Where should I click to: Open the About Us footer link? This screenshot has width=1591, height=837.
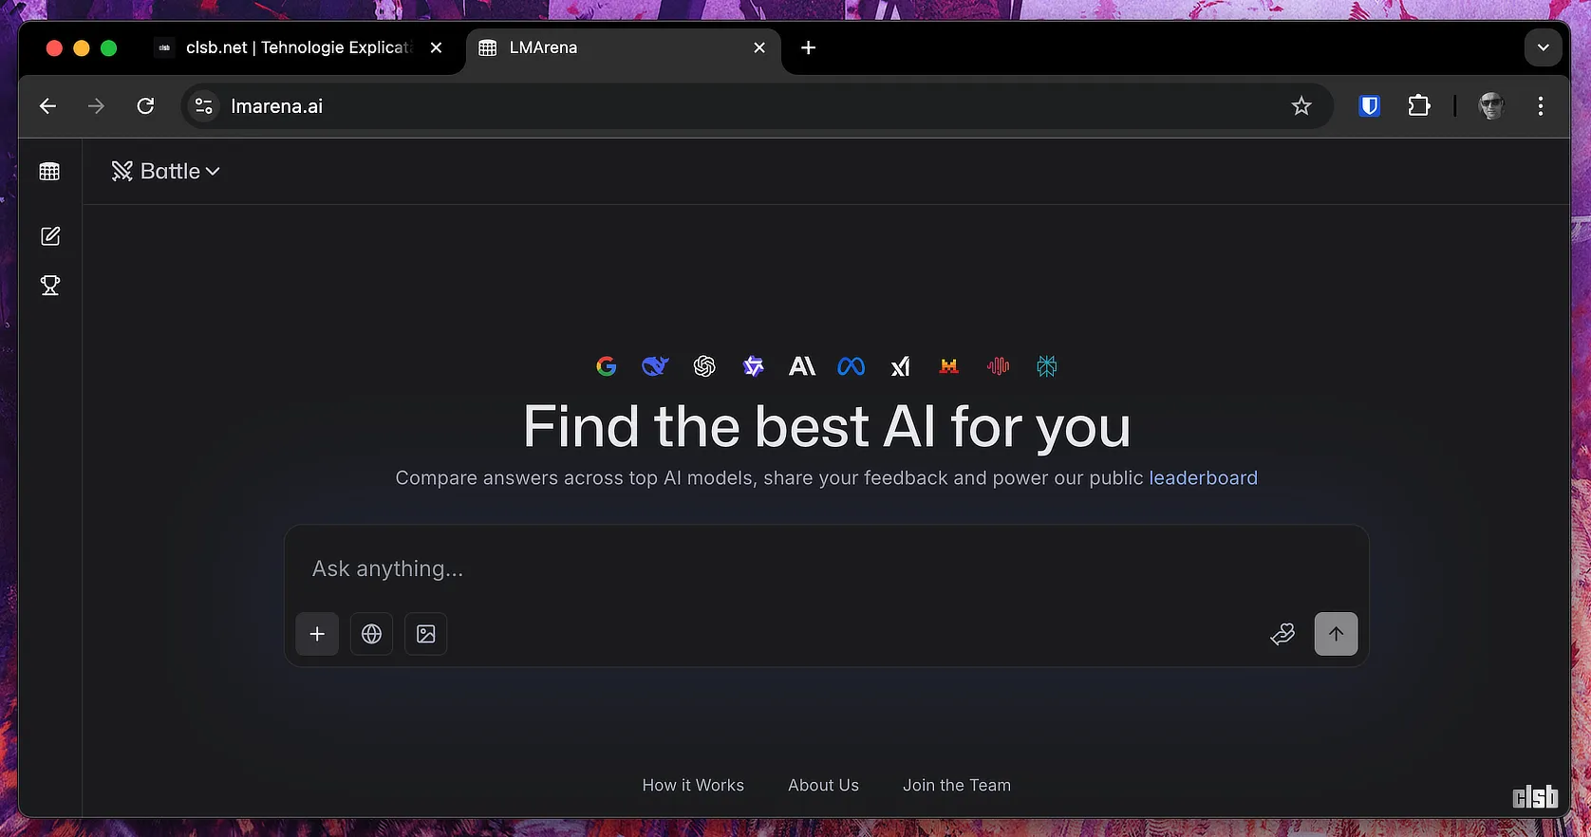click(823, 786)
